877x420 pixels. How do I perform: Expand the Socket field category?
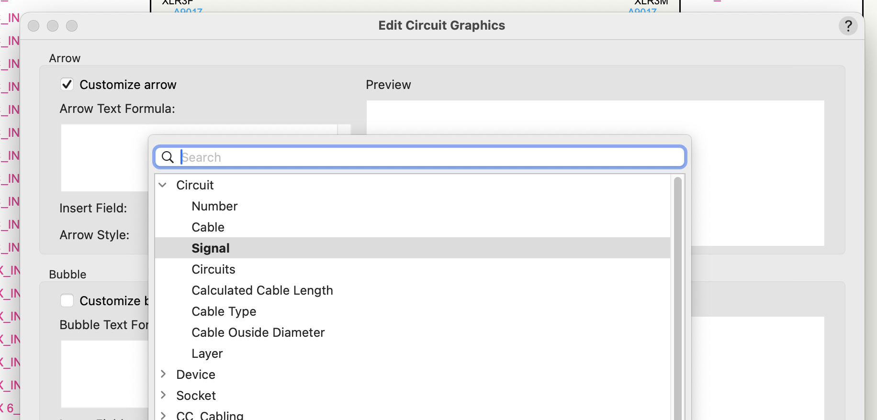click(x=164, y=395)
